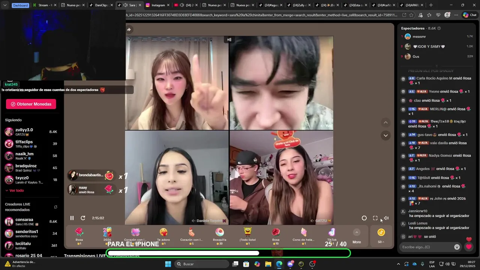Send the first Rosa gift costing 1 coin

pyautogui.click(x=79, y=236)
